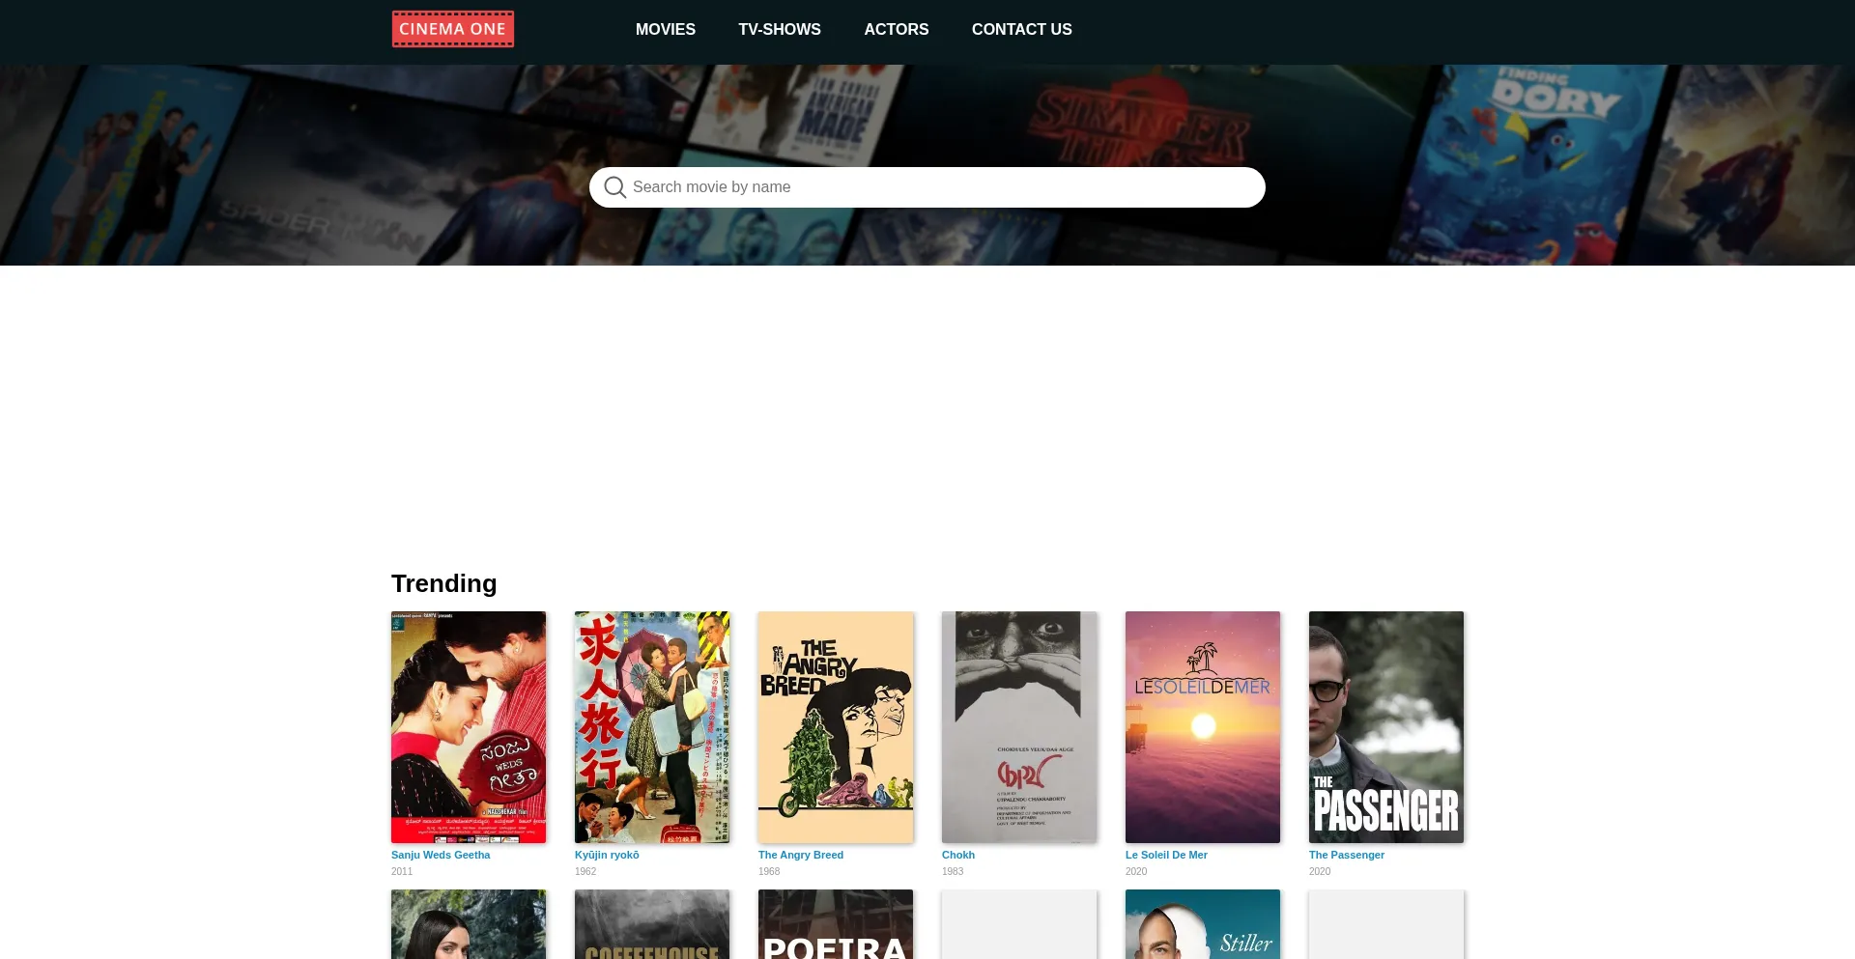Viewport: 1855px width, 959px height.
Task: Click the Sanju Weds Geetha title link
Action: (x=441, y=855)
